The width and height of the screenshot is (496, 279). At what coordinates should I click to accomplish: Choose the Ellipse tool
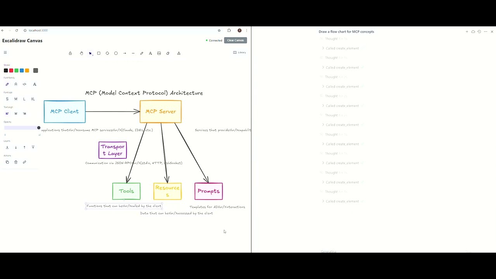pos(116,53)
